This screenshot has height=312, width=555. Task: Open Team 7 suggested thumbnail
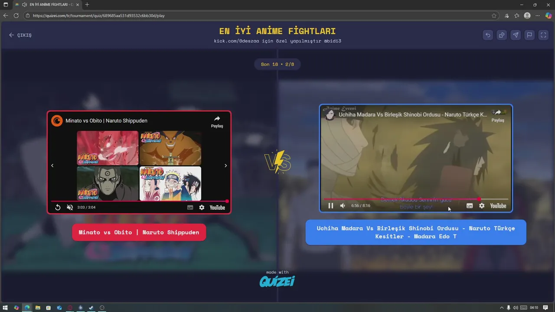[x=170, y=183]
